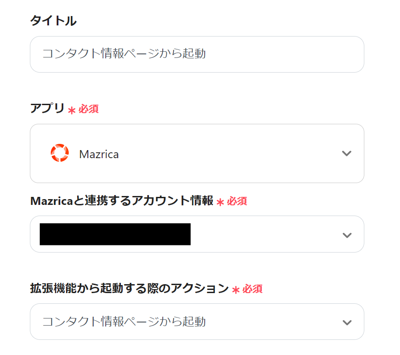Screen dimensions: 400x355
Task: Click the タイトル input field
Action: tap(197, 54)
